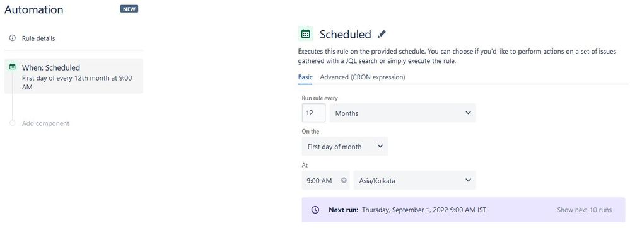
Task: Click the clock icon in the Next run banner
Action: coord(315,210)
